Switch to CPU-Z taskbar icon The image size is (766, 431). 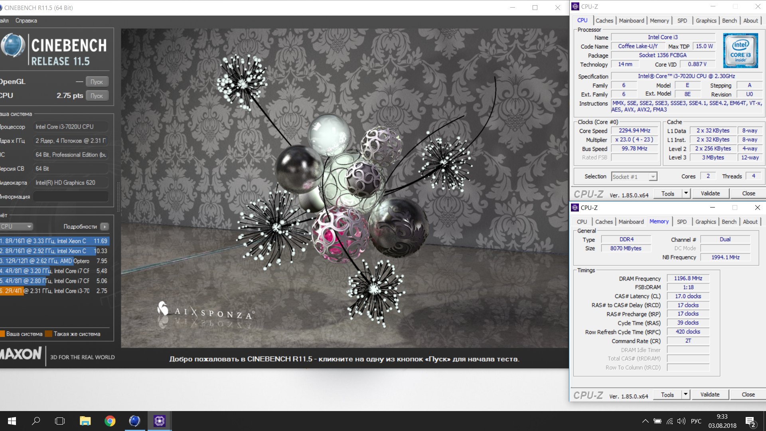point(160,421)
